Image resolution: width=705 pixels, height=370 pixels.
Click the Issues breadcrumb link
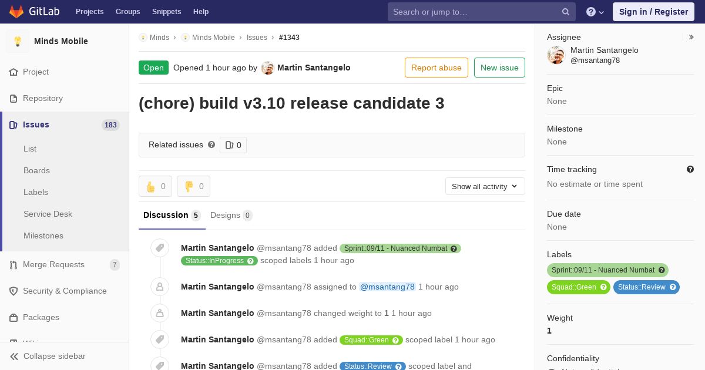point(257,38)
